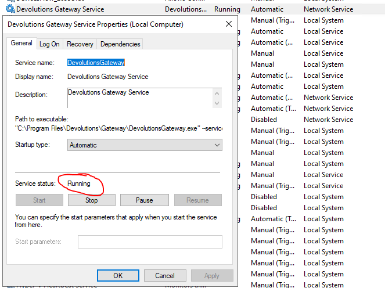Click the Devolutions Gateway Service display name
The image size is (385, 288).
pos(108,77)
